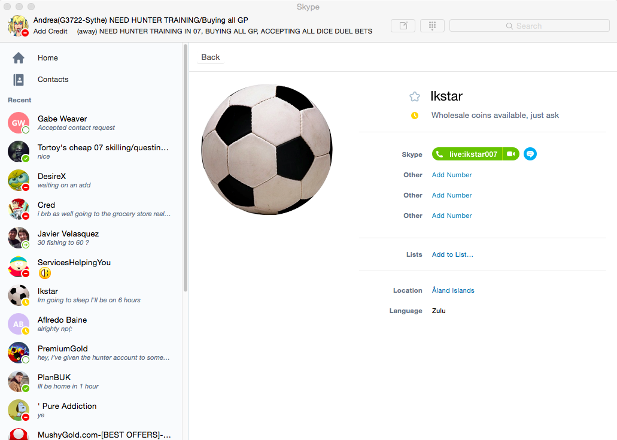Viewport: 617px width, 440px height.
Task: Click Ikstar's soccer ball profile picture
Action: (267, 149)
